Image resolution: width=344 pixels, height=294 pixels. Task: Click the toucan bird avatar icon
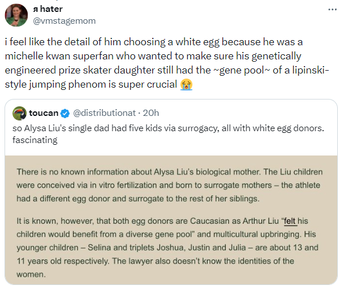(19, 113)
